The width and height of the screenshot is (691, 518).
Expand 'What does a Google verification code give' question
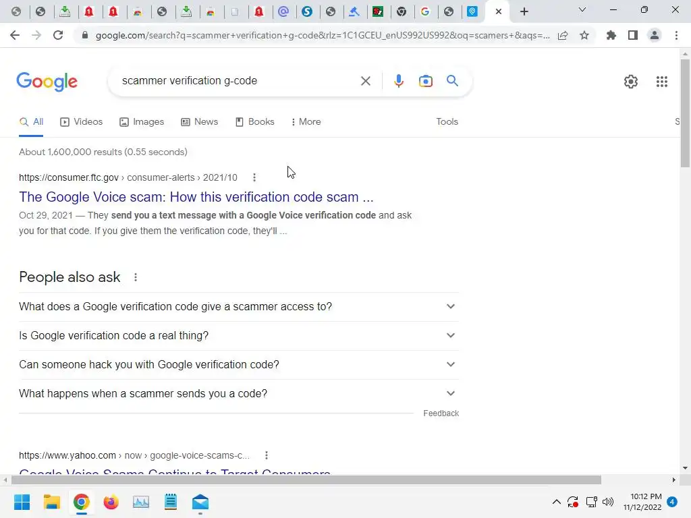click(x=239, y=307)
